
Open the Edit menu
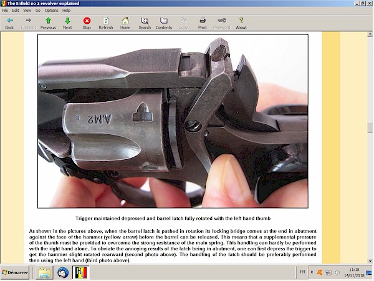(x=16, y=10)
